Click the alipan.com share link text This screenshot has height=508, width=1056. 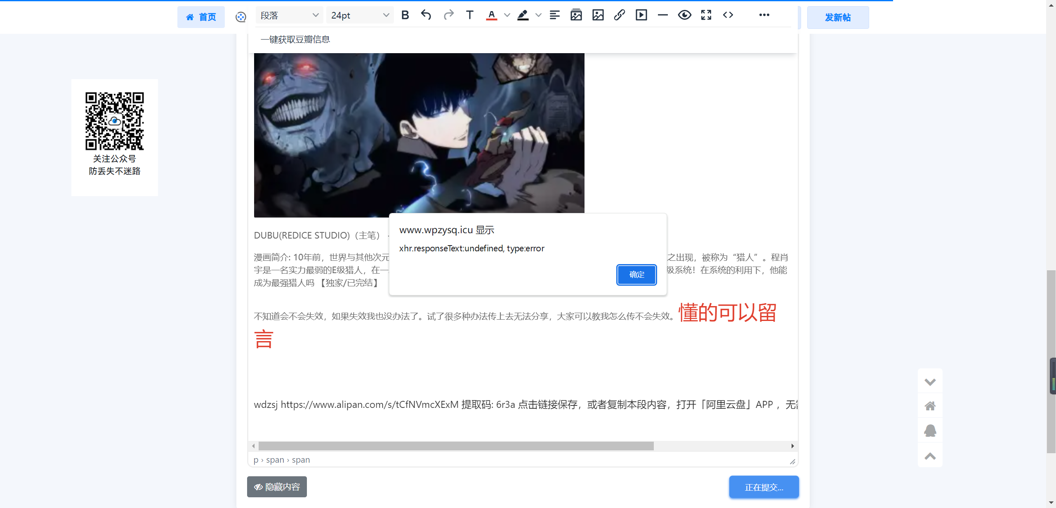370,405
